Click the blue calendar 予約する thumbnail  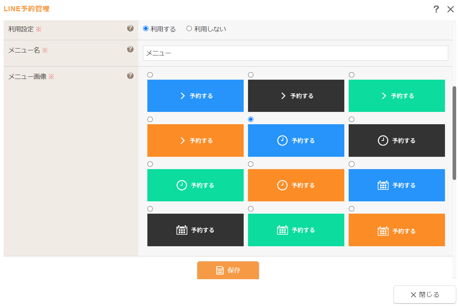click(397, 185)
